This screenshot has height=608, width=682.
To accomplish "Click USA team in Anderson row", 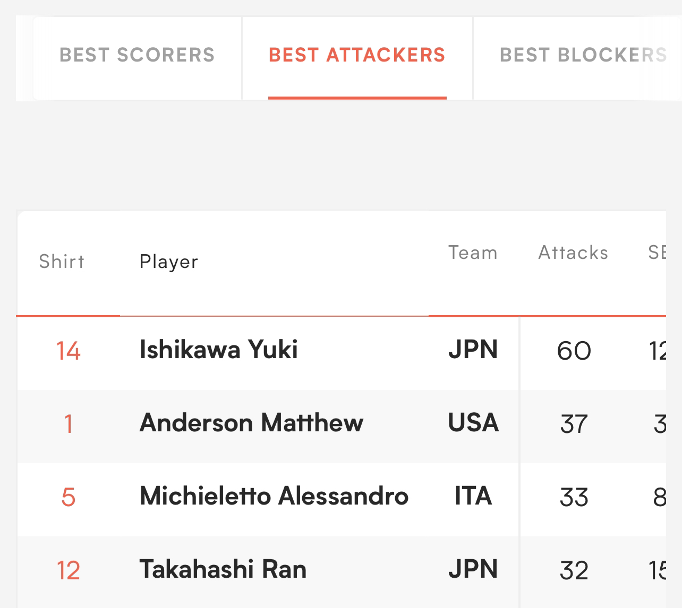I will (x=473, y=423).
